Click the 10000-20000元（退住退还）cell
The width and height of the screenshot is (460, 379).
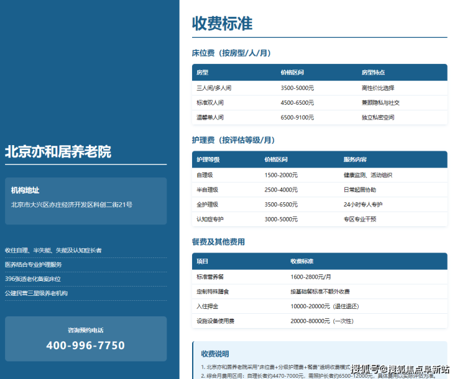pos(324,306)
